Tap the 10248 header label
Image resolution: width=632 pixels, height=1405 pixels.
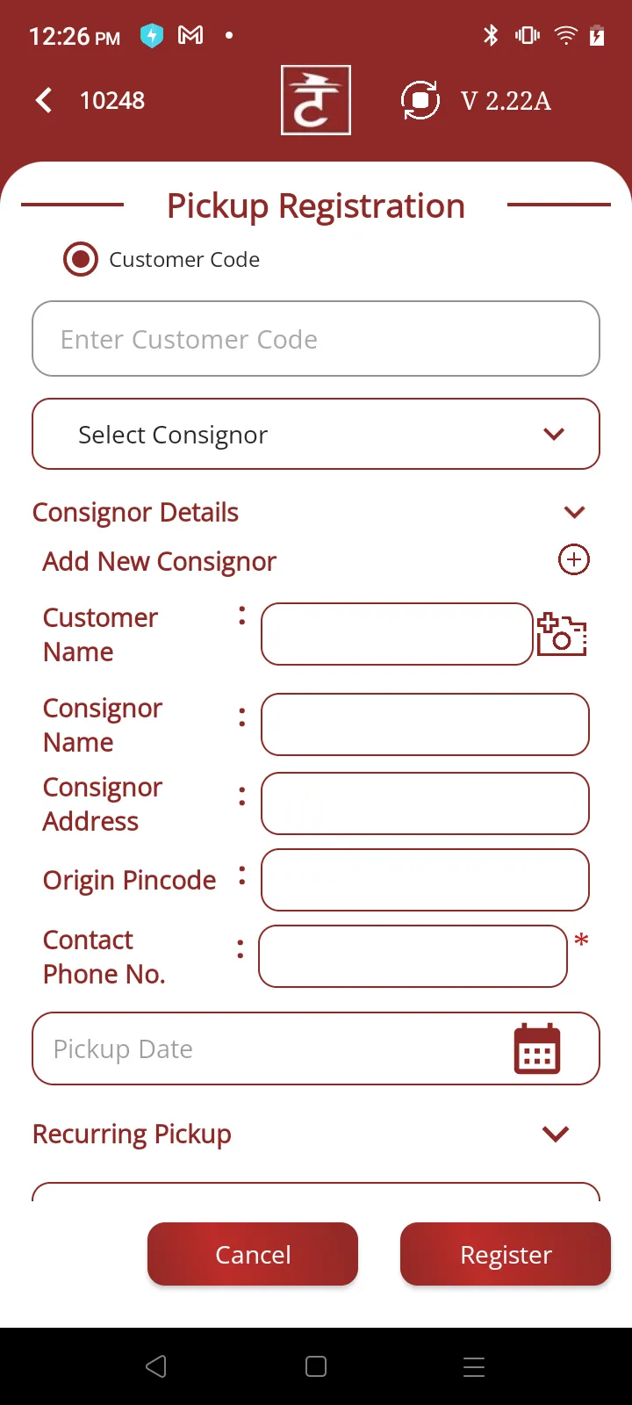tap(112, 100)
